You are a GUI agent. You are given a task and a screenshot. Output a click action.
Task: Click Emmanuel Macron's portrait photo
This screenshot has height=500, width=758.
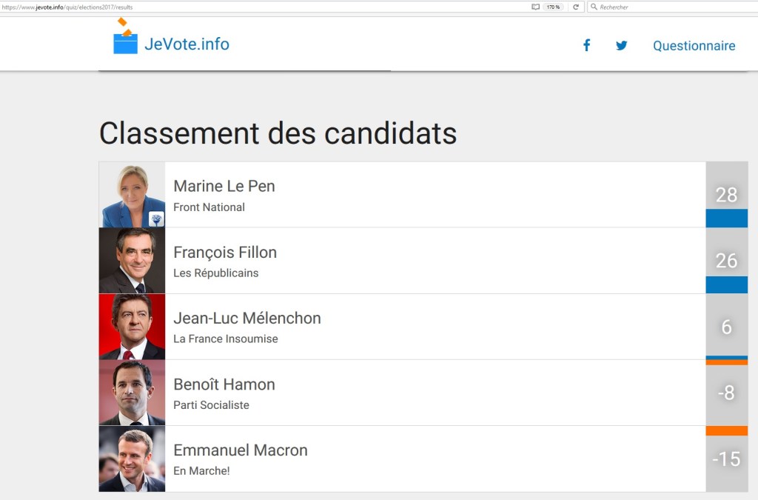[131, 459]
